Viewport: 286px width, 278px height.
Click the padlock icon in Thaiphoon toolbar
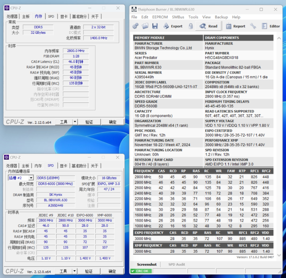pyautogui.click(x=191, y=26)
